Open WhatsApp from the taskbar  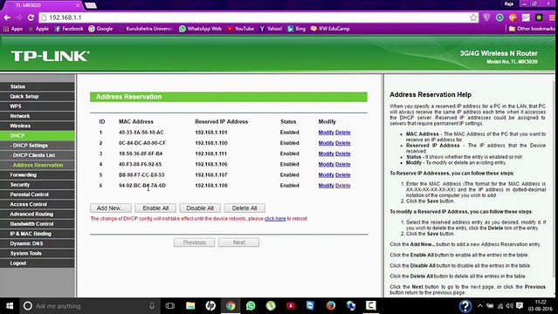(x=251, y=306)
